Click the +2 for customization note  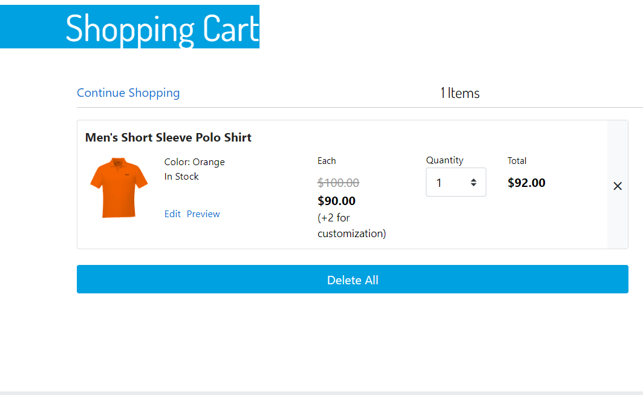351,226
